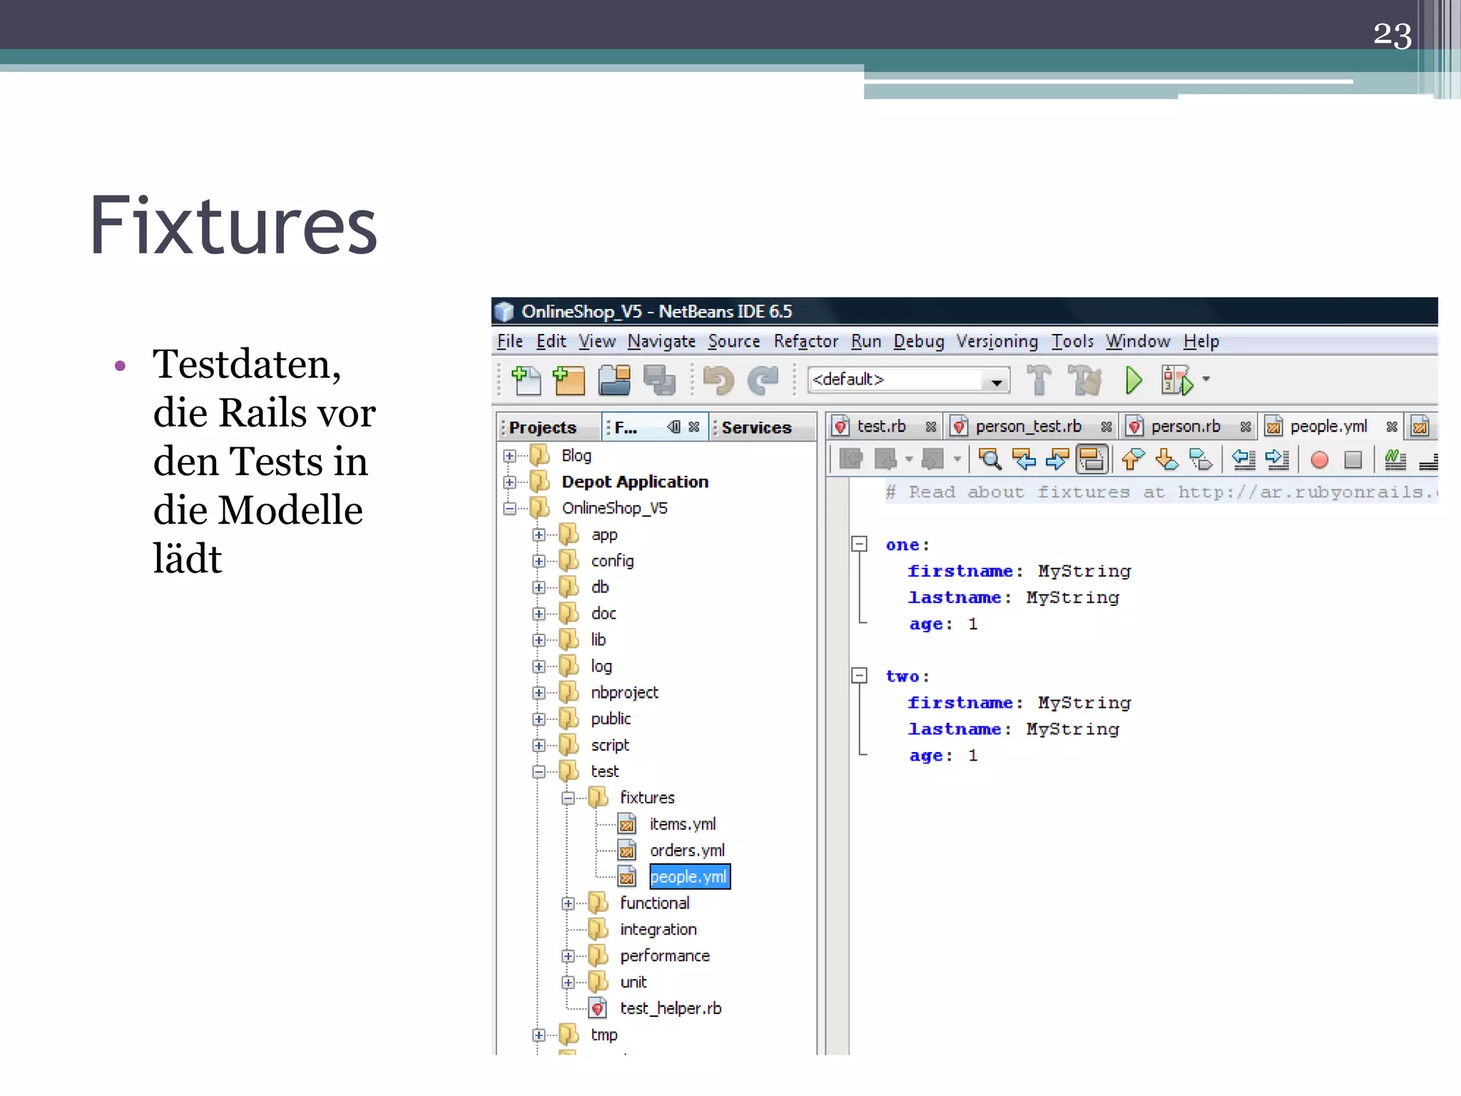Click the Undo arrow icon
This screenshot has height=1096, width=1461.
point(718,380)
